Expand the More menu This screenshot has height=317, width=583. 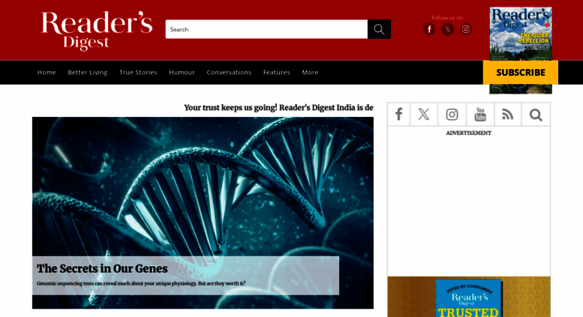pos(310,73)
